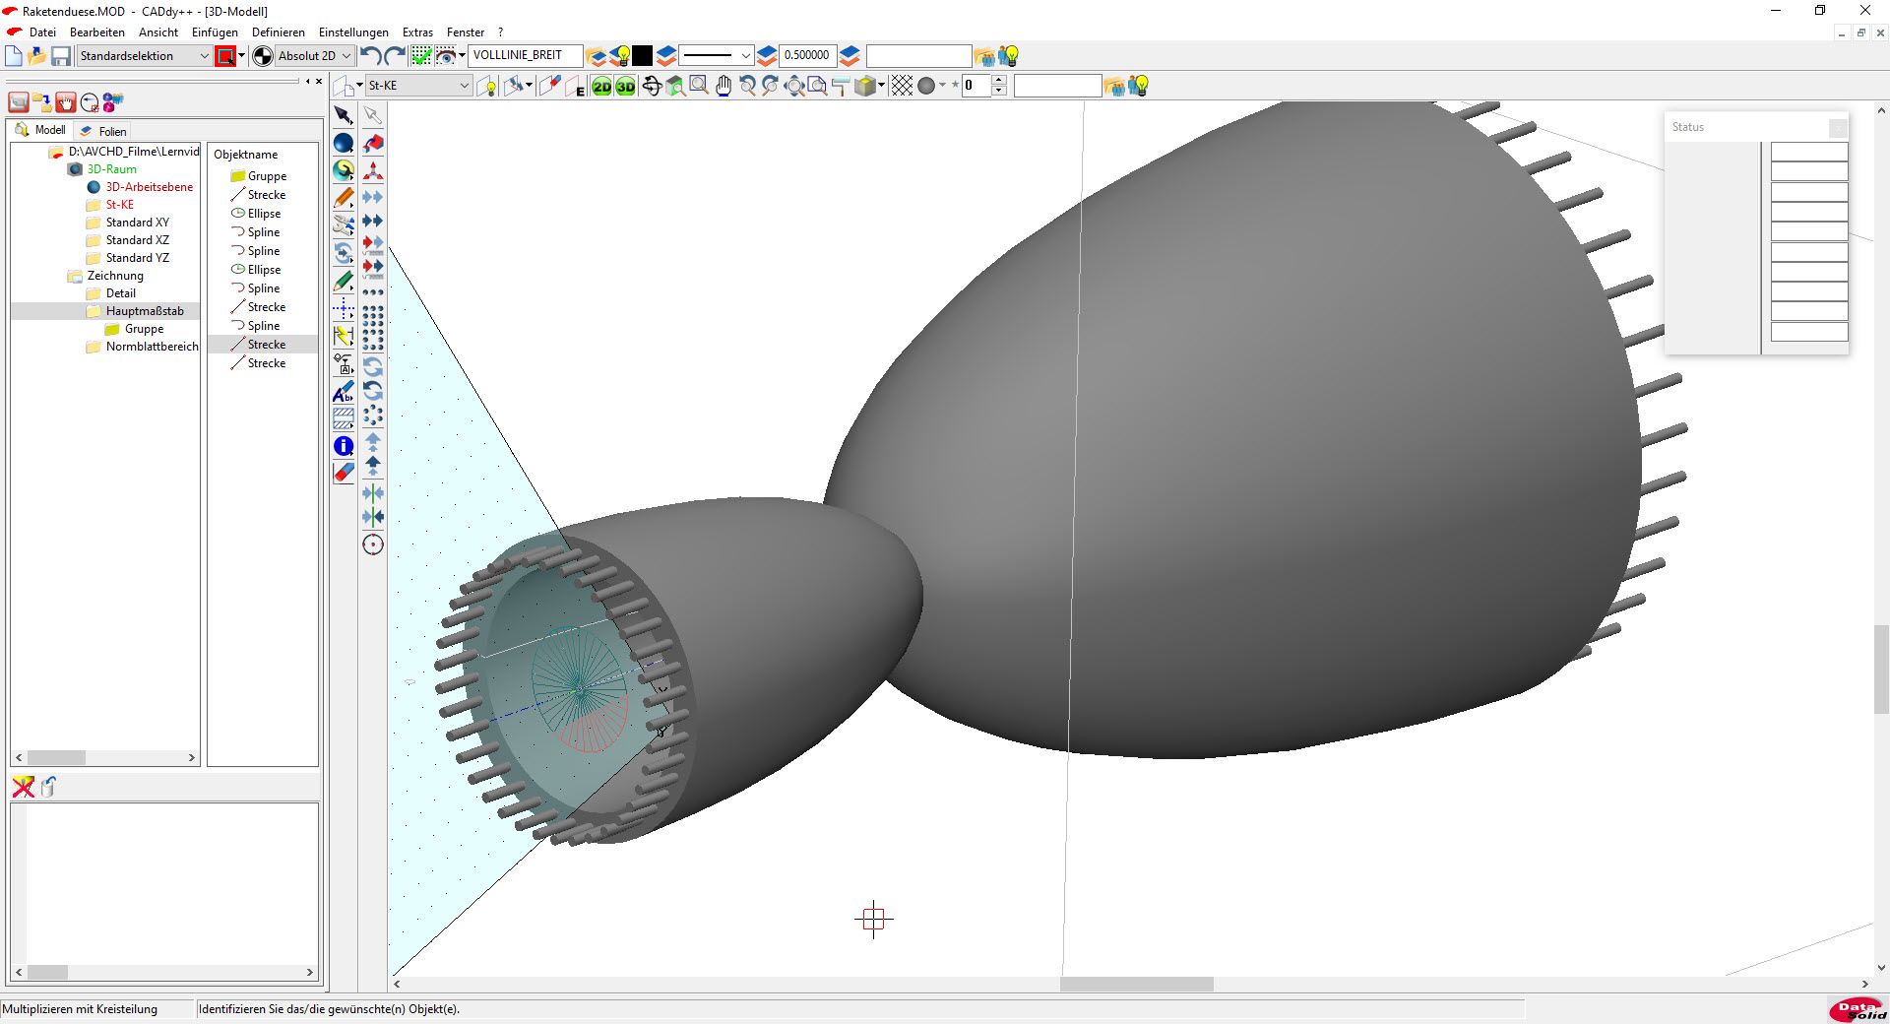This screenshot has width=1890, height=1024.
Task: Select the blue info tool icon
Action: [343, 446]
